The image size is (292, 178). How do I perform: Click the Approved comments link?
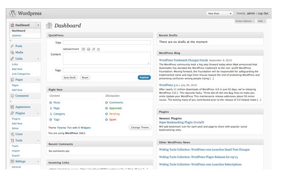point(115,108)
